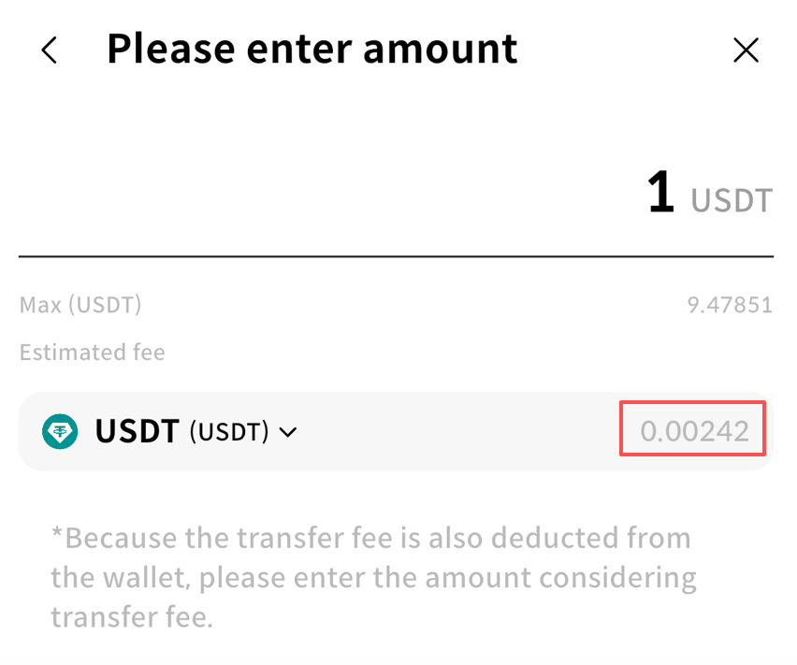Click the Max (USDT) label

click(80, 305)
